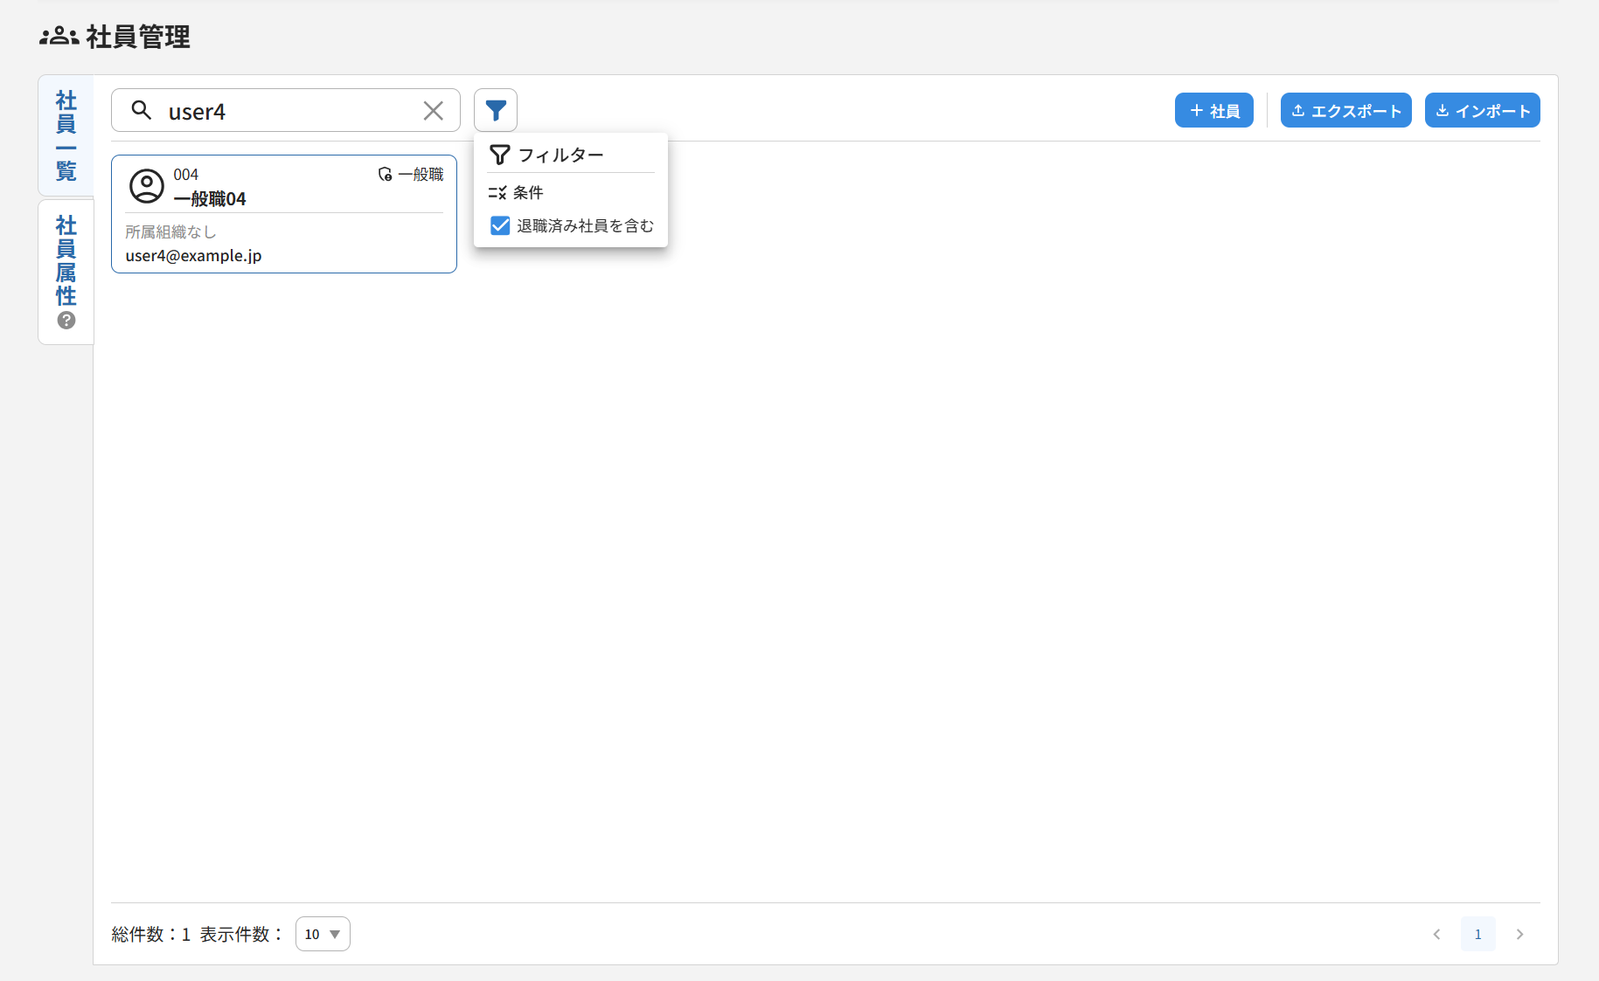The width and height of the screenshot is (1599, 981).
Task: Click the previous page chevron
Action: click(x=1436, y=934)
